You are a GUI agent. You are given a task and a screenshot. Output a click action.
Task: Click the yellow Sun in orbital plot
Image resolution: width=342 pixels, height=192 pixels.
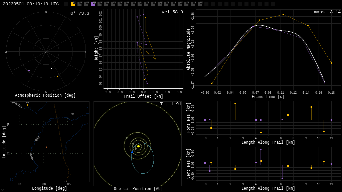[x=138, y=146]
